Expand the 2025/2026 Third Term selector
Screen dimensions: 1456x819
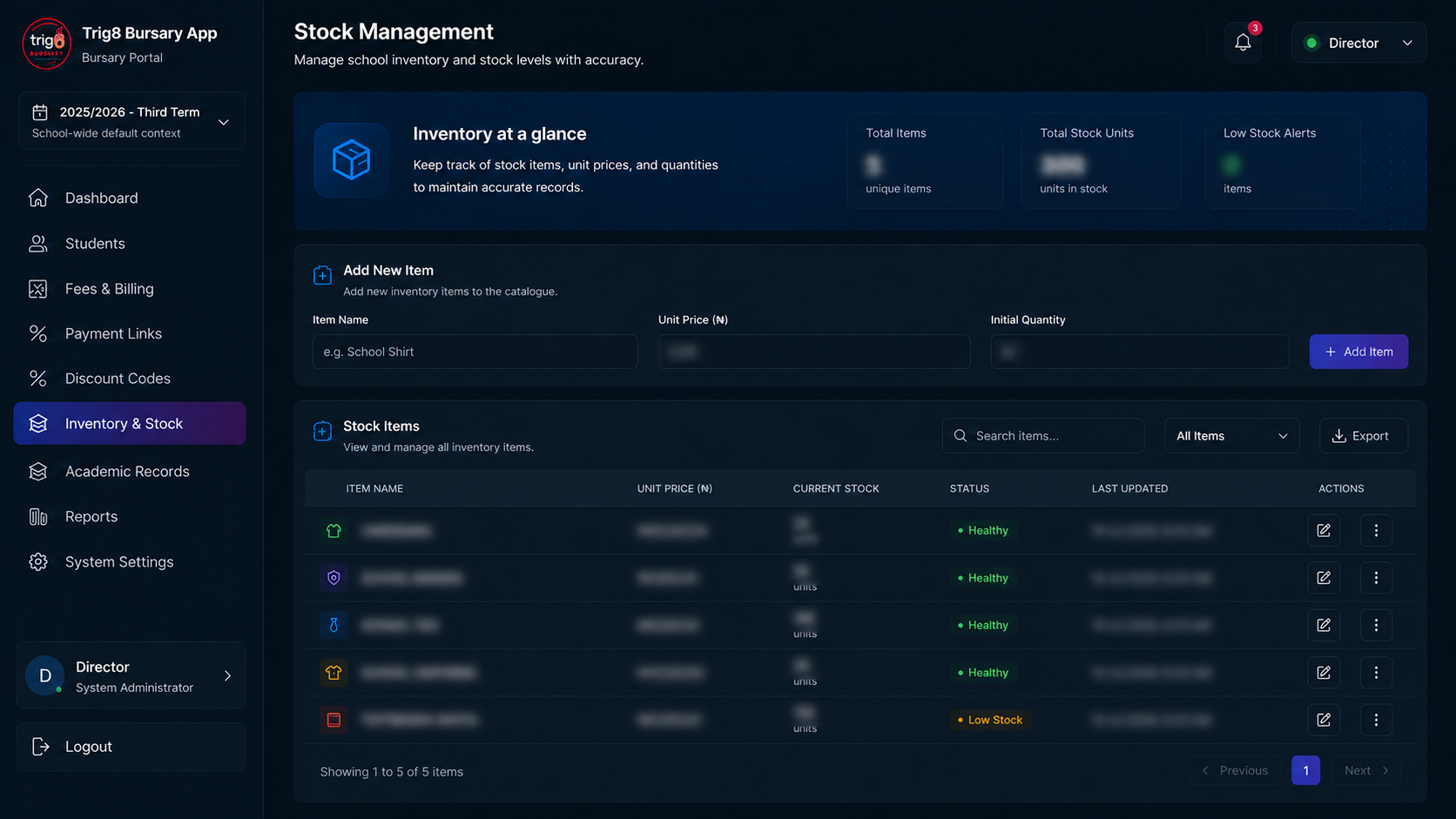(131, 121)
